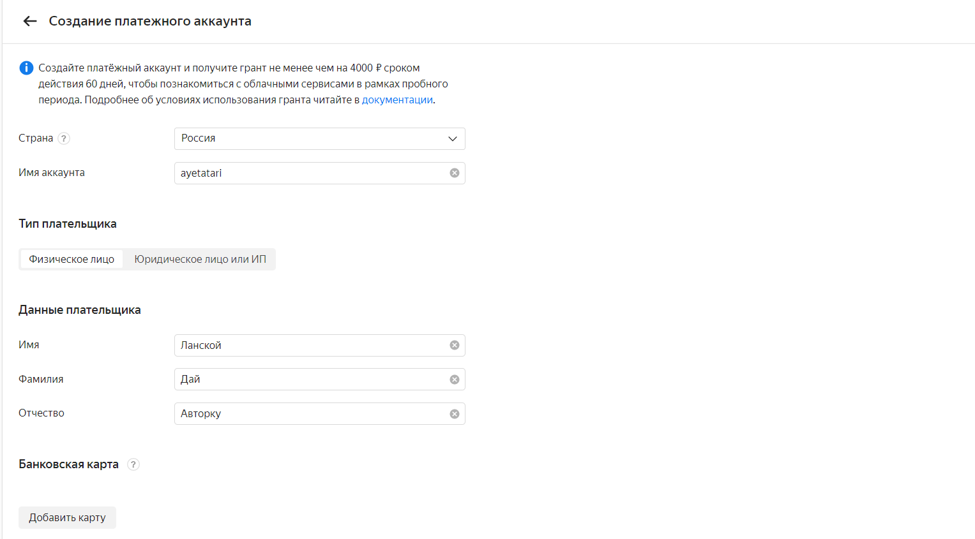Clear the Отчество field containing Авторку

[x=454, y=414]
